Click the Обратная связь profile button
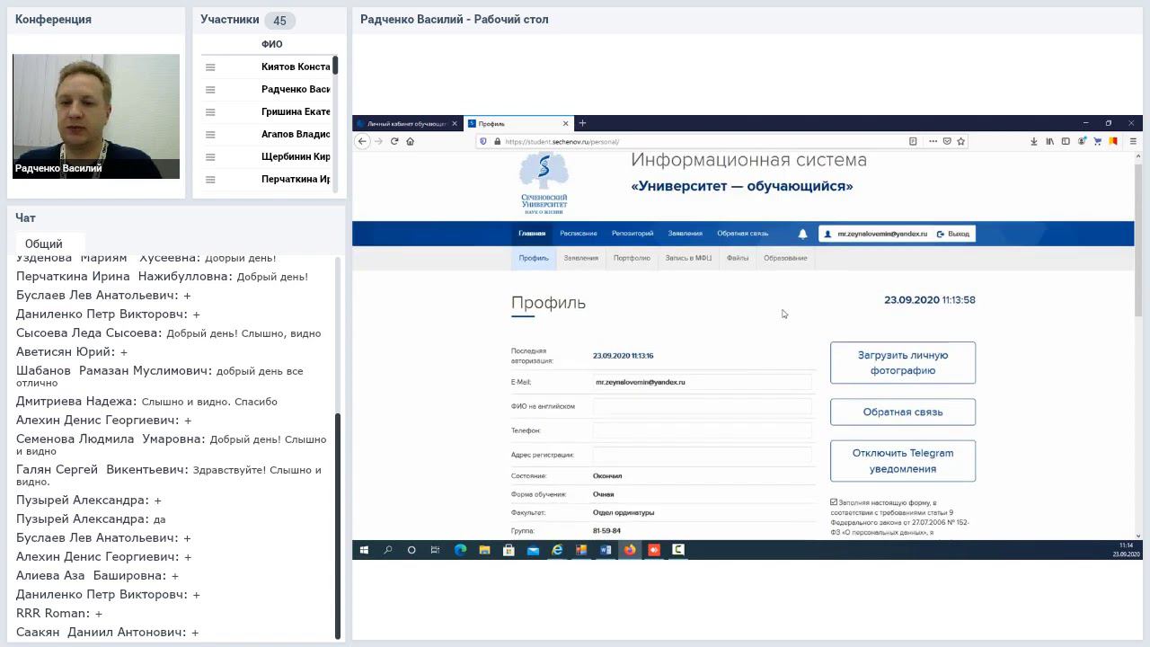The height and width of the screenshot is (647, 1150). [903, 412]
